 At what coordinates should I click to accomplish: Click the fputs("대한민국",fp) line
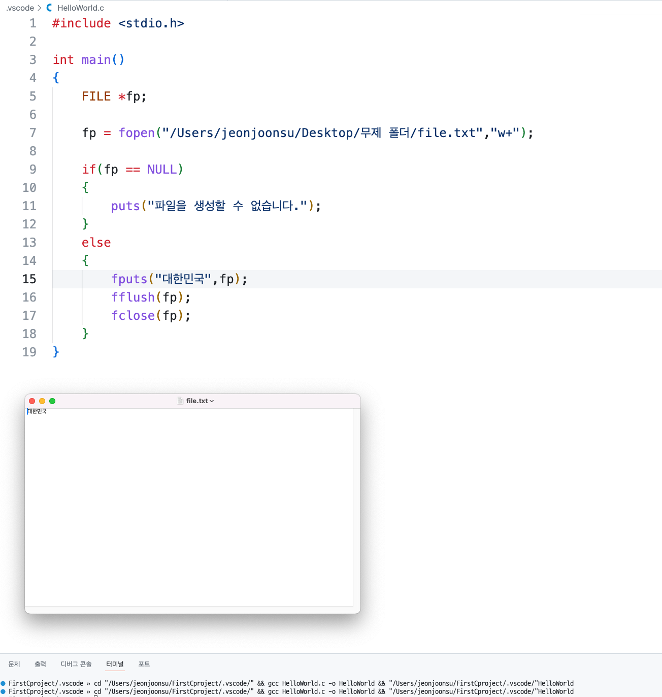(179, 279)
